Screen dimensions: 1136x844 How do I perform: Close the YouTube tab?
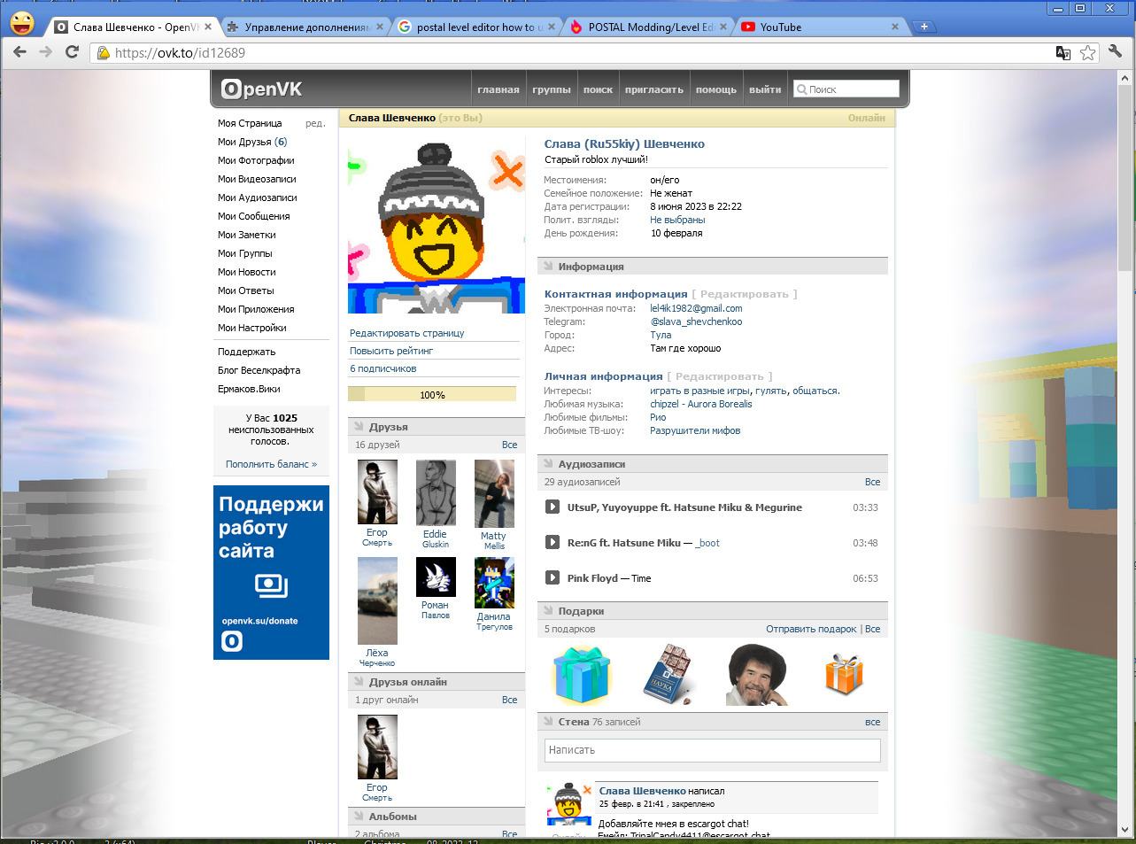(x=894, y=27)
